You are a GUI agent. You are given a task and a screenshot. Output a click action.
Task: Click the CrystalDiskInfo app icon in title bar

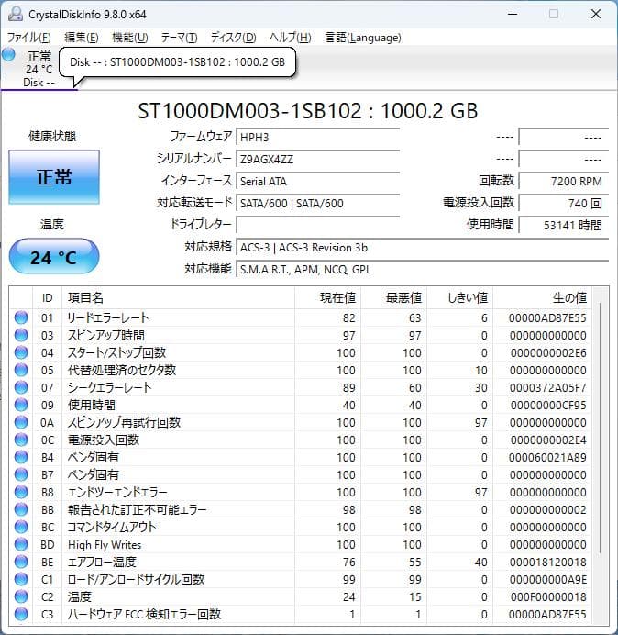(16, 14)
